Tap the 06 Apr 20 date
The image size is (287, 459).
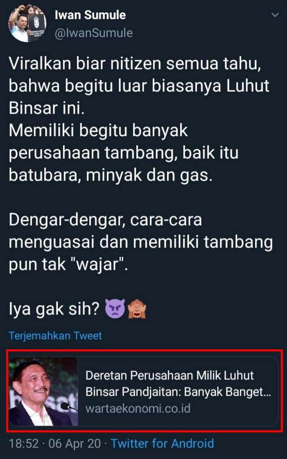click(x=75, y=443)
